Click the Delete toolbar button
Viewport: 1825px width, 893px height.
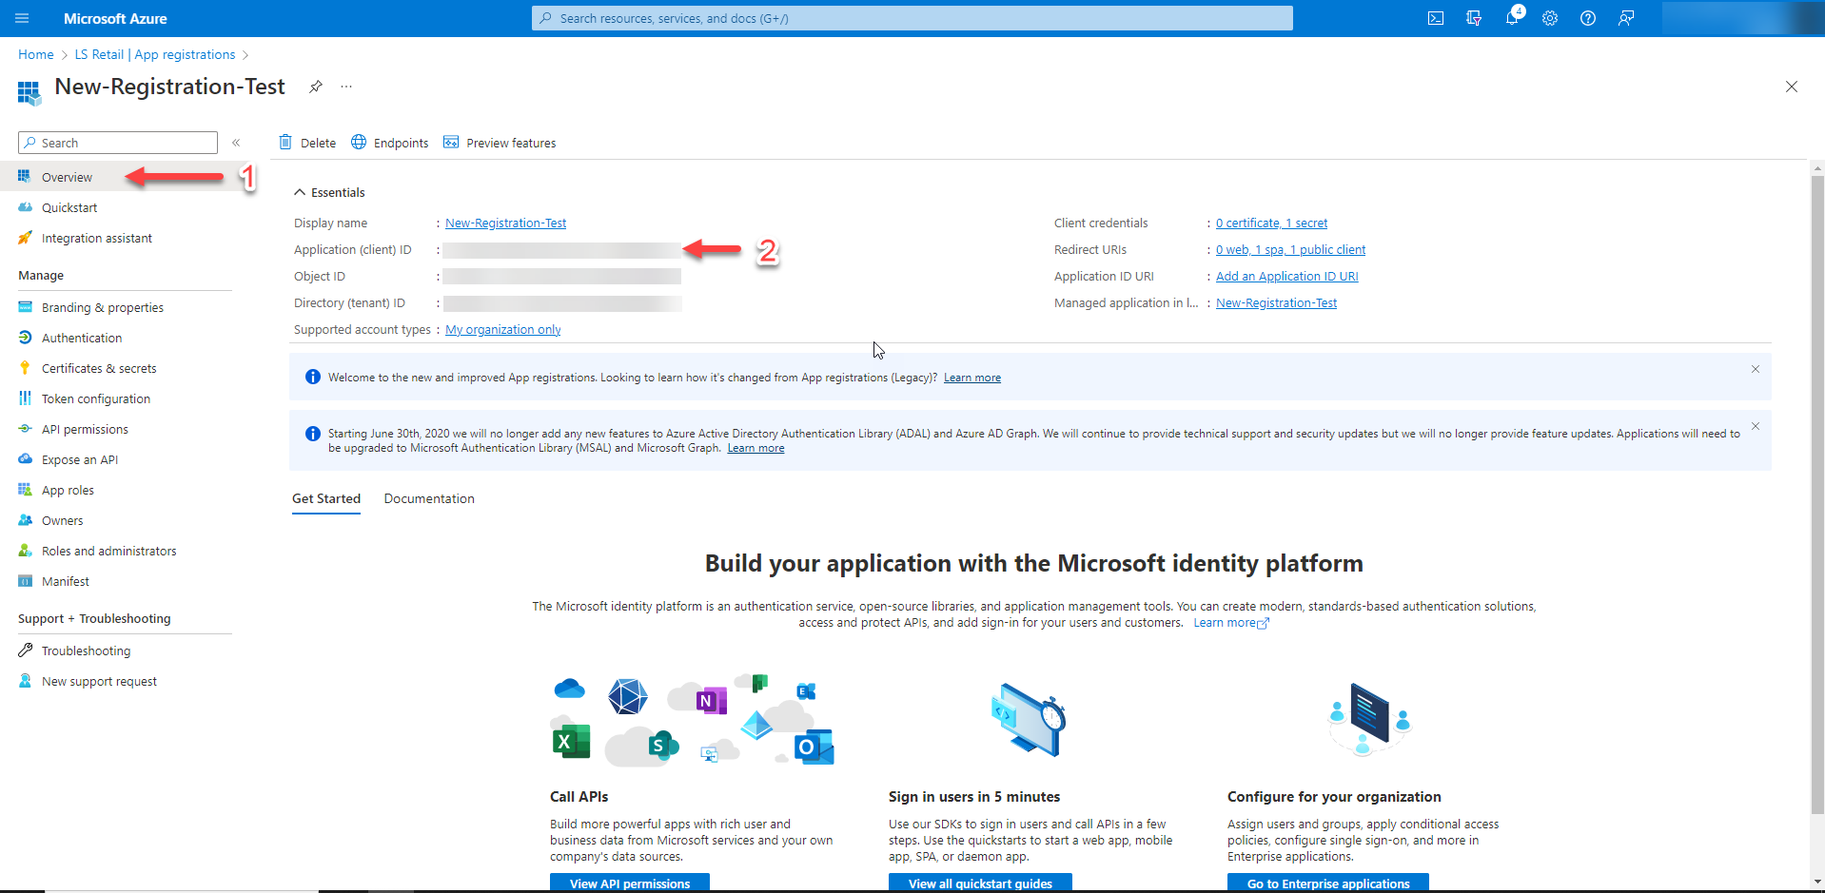[x=307, y=143]
